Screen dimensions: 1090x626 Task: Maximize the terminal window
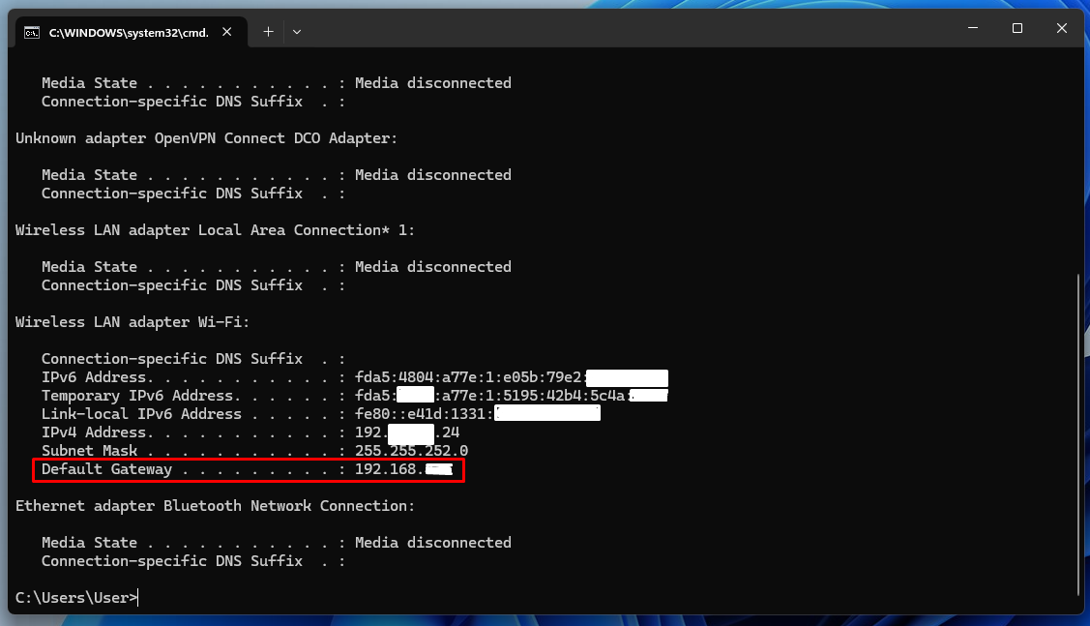coord(1016,28)
